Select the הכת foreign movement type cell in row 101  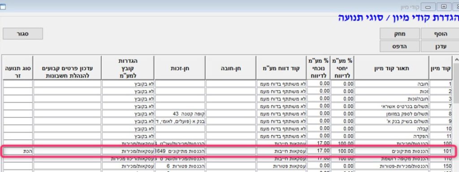coord(18,151)
